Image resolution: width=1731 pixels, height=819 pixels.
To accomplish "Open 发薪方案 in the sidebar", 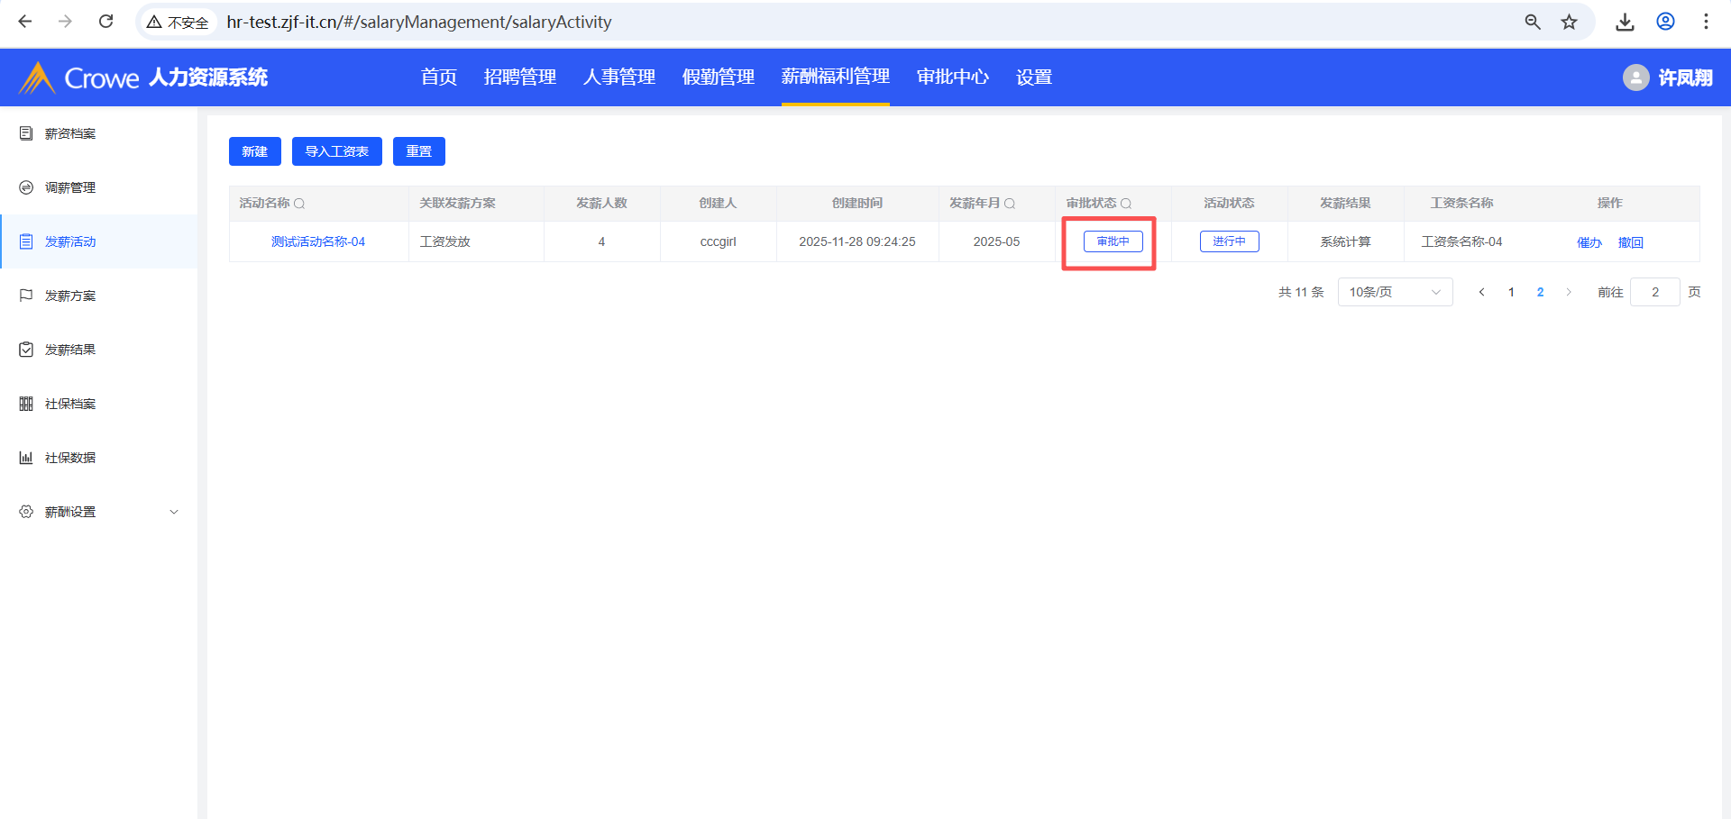I will 70,296.
